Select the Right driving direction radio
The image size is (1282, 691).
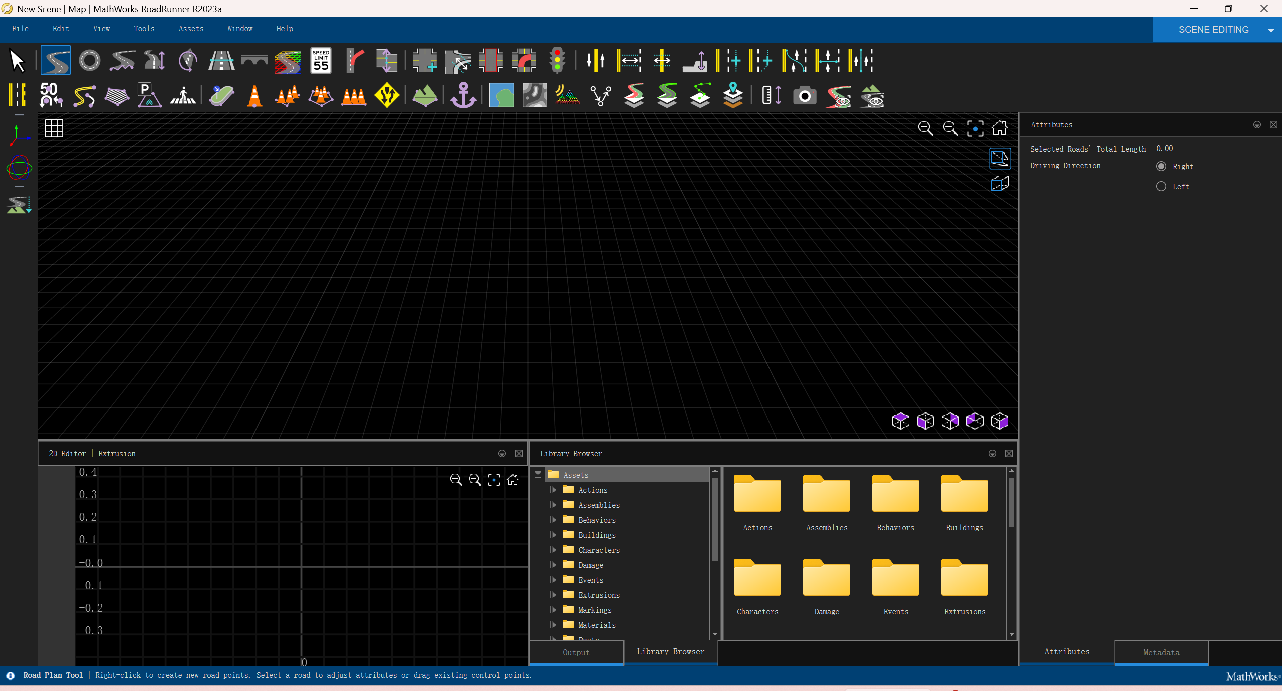(x=1161, y=166)
